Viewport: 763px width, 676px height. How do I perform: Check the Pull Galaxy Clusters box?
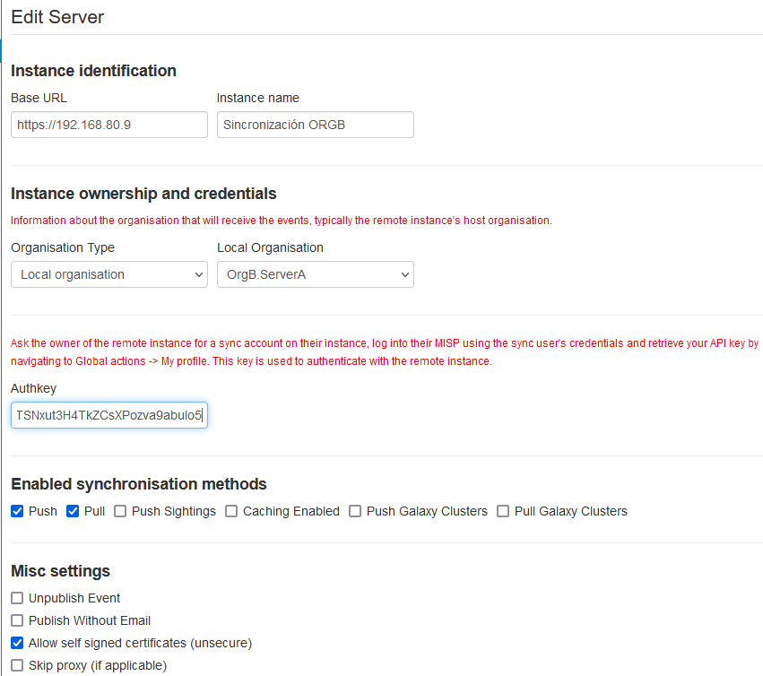coord(503,511)
